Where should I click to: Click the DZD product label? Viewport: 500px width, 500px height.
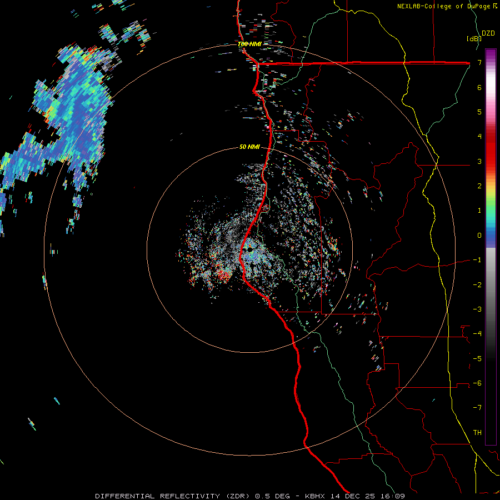(x=488, y=33)
